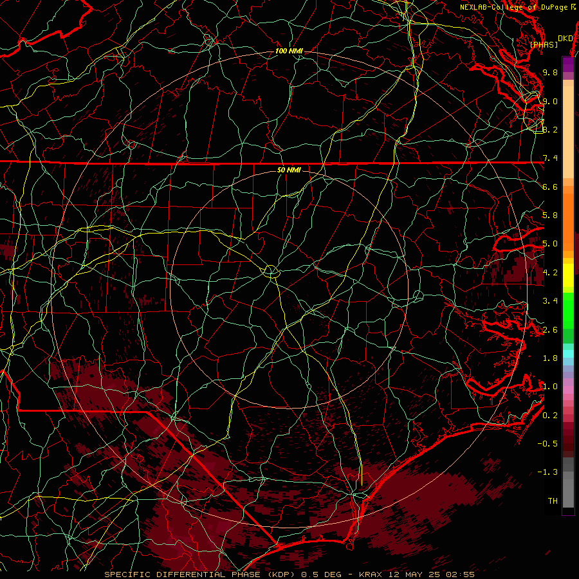579x579 pixels.
Task: Click the 7.4 value on color scale
Action: [550, 158]
